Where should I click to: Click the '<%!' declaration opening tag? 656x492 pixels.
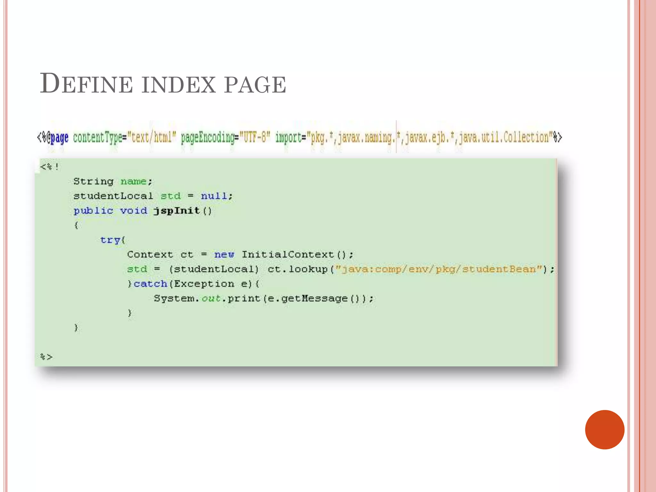tap(49, 167)
